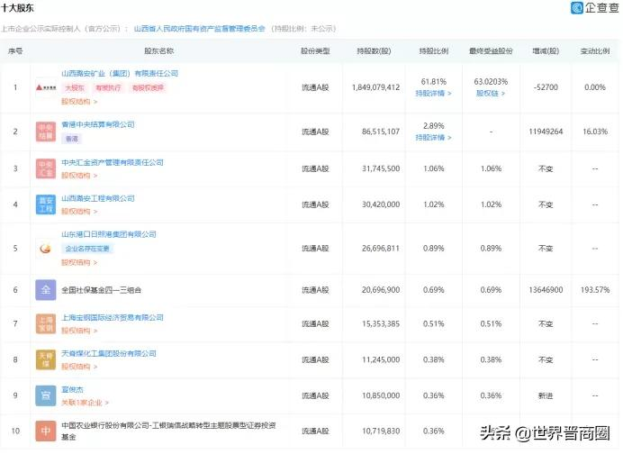
Task: Open 上海宝钢国际经济贸易有限公司 link
Action: click(x=113, y=317)
